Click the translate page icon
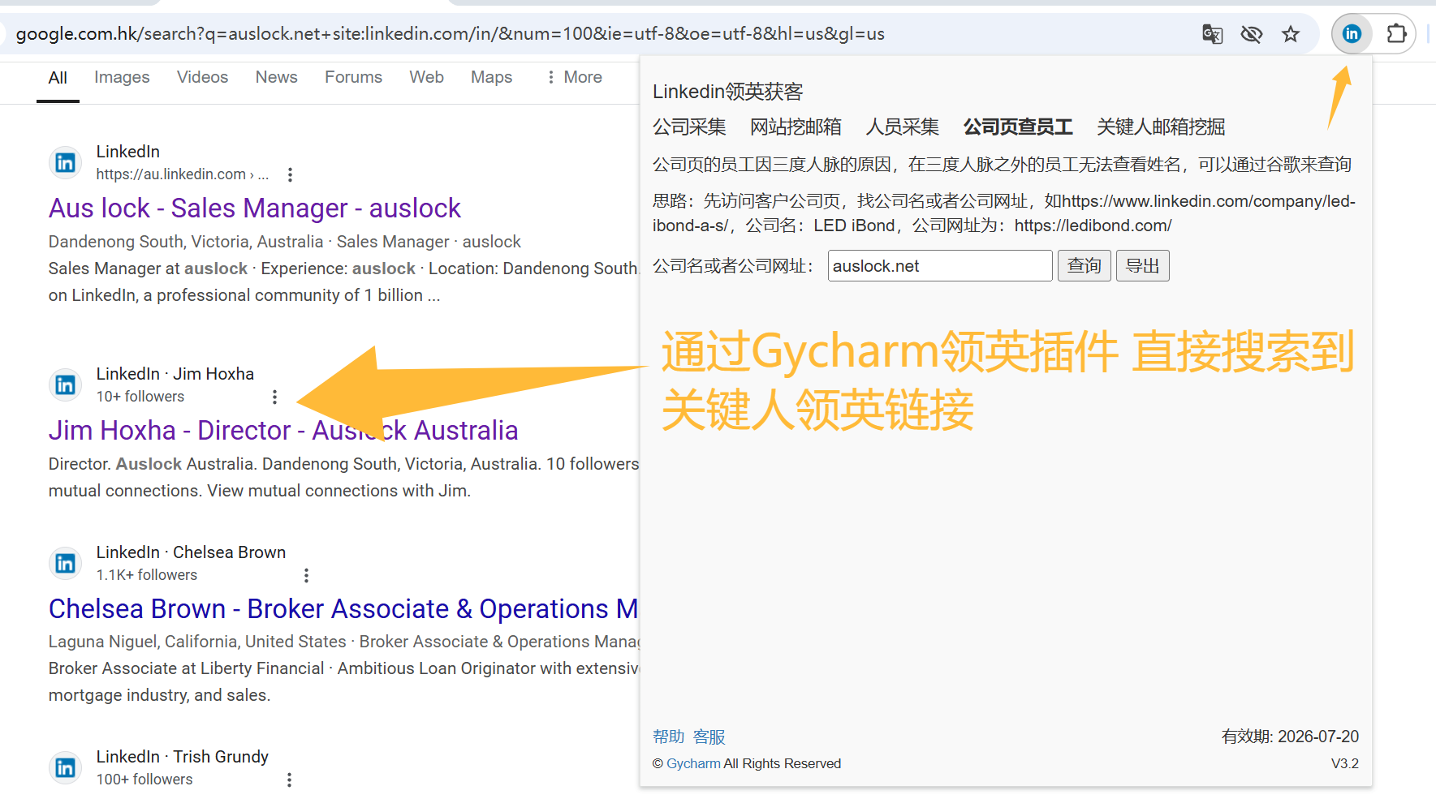 [x=1212, y=34]
